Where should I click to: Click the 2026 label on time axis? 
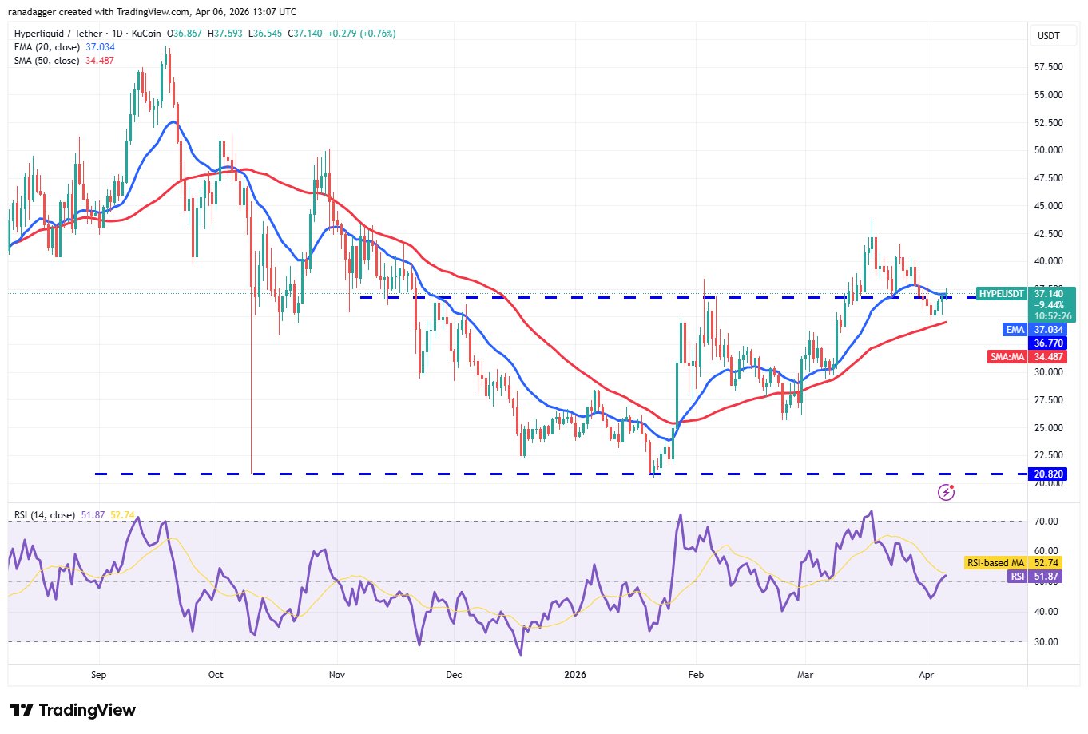(574, 675)
